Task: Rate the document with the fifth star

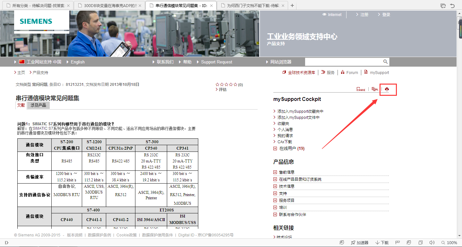Action: pyautogui.click(x=235, y=85)
